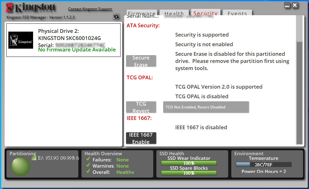Click the Security panel vertical scrollbar thumb

tap(299, 93)
